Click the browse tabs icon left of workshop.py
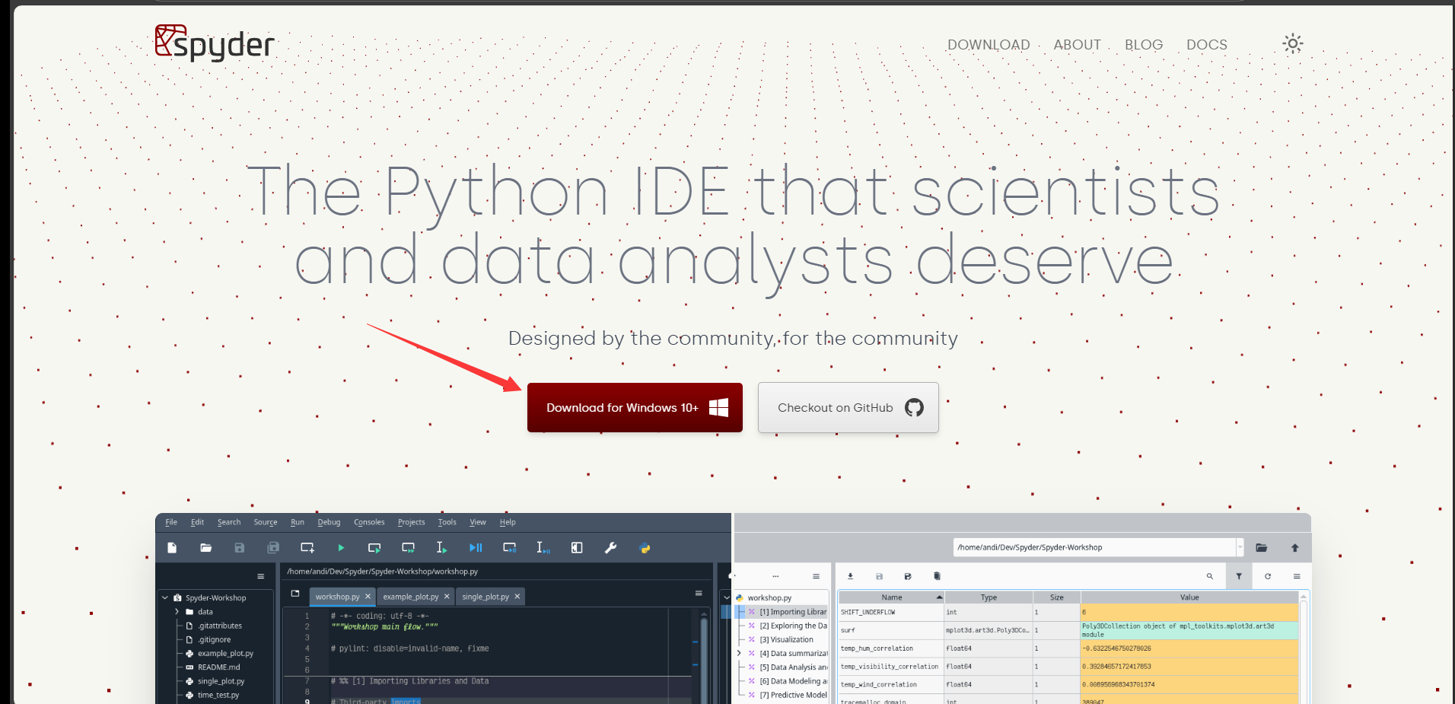The width and height of the screenshot is (1455, 704). click(x=295, y=594)
